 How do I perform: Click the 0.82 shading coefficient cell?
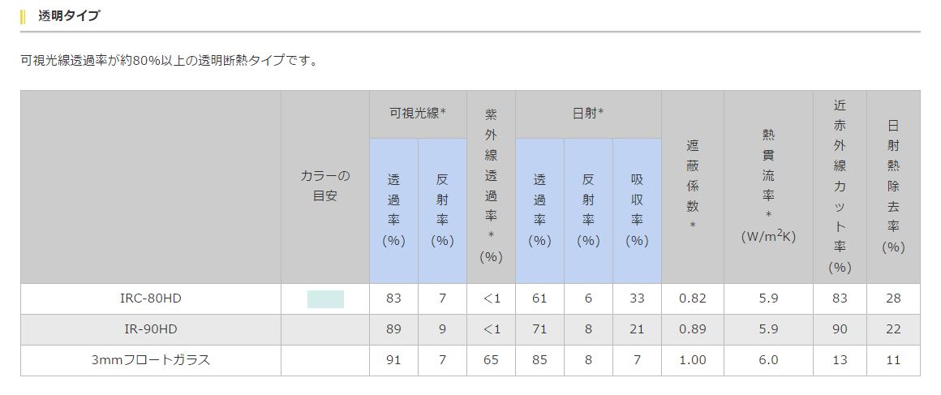pos(693,298)
